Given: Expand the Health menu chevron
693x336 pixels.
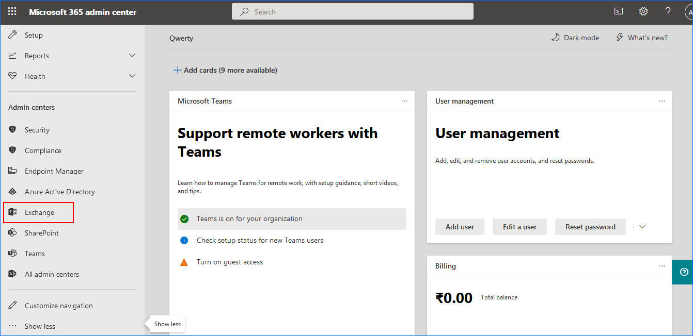Looking at the screenshot, I should pyautogui.click(x=132, y=76).
